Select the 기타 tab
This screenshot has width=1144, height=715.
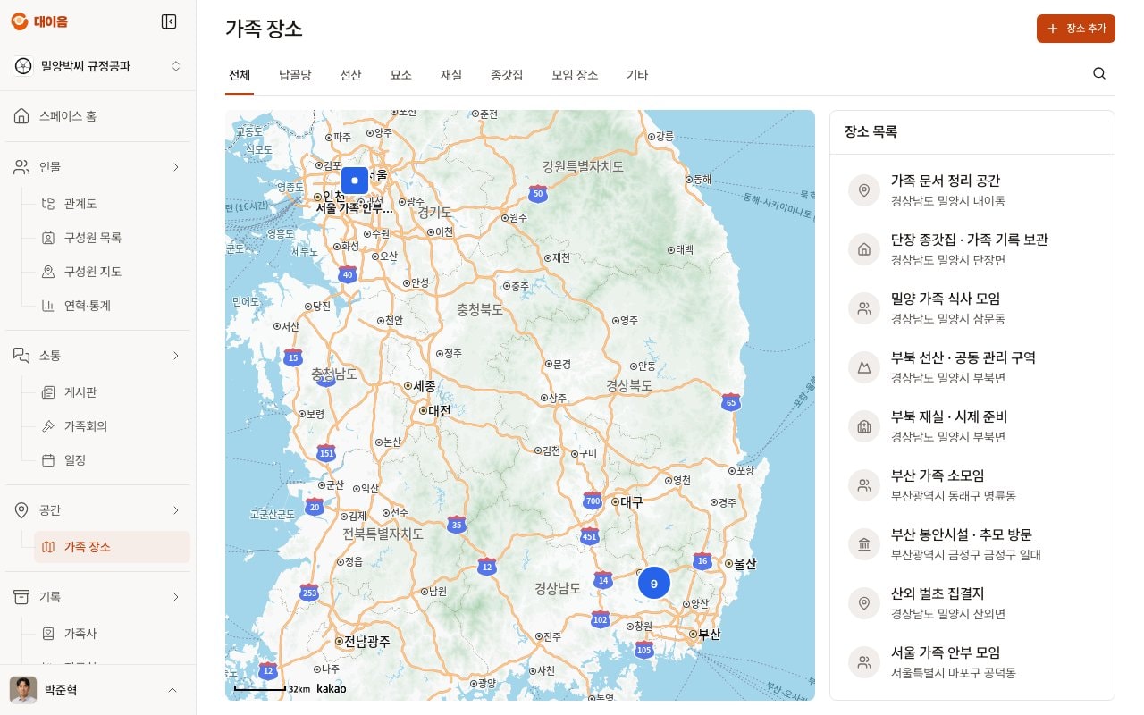click(x=637, y=75)
